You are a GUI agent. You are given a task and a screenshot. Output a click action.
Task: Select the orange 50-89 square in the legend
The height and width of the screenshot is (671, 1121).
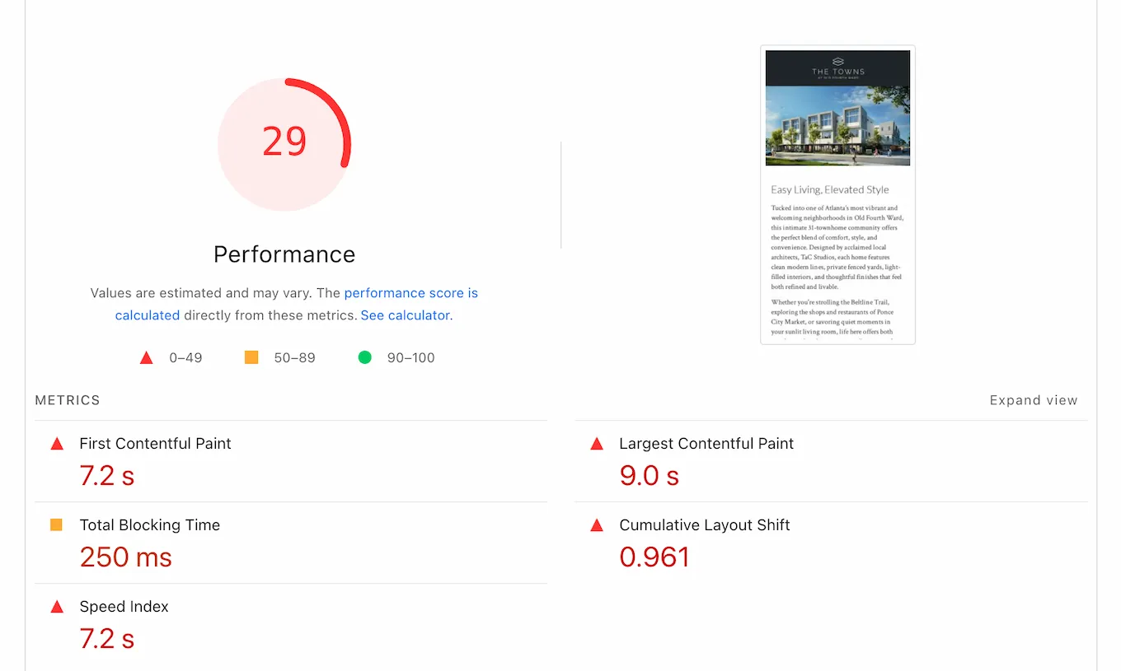pos(251,357)
